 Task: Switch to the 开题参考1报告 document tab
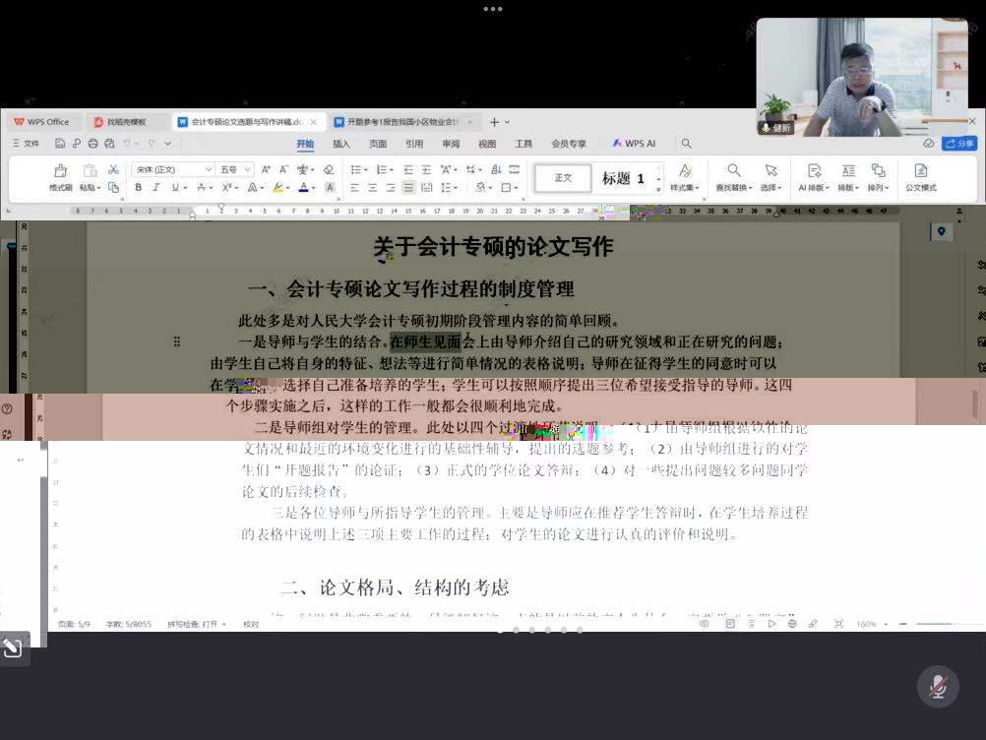(401, 122)
